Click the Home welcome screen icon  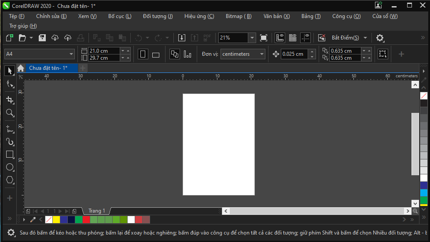[x=21, y=68]
